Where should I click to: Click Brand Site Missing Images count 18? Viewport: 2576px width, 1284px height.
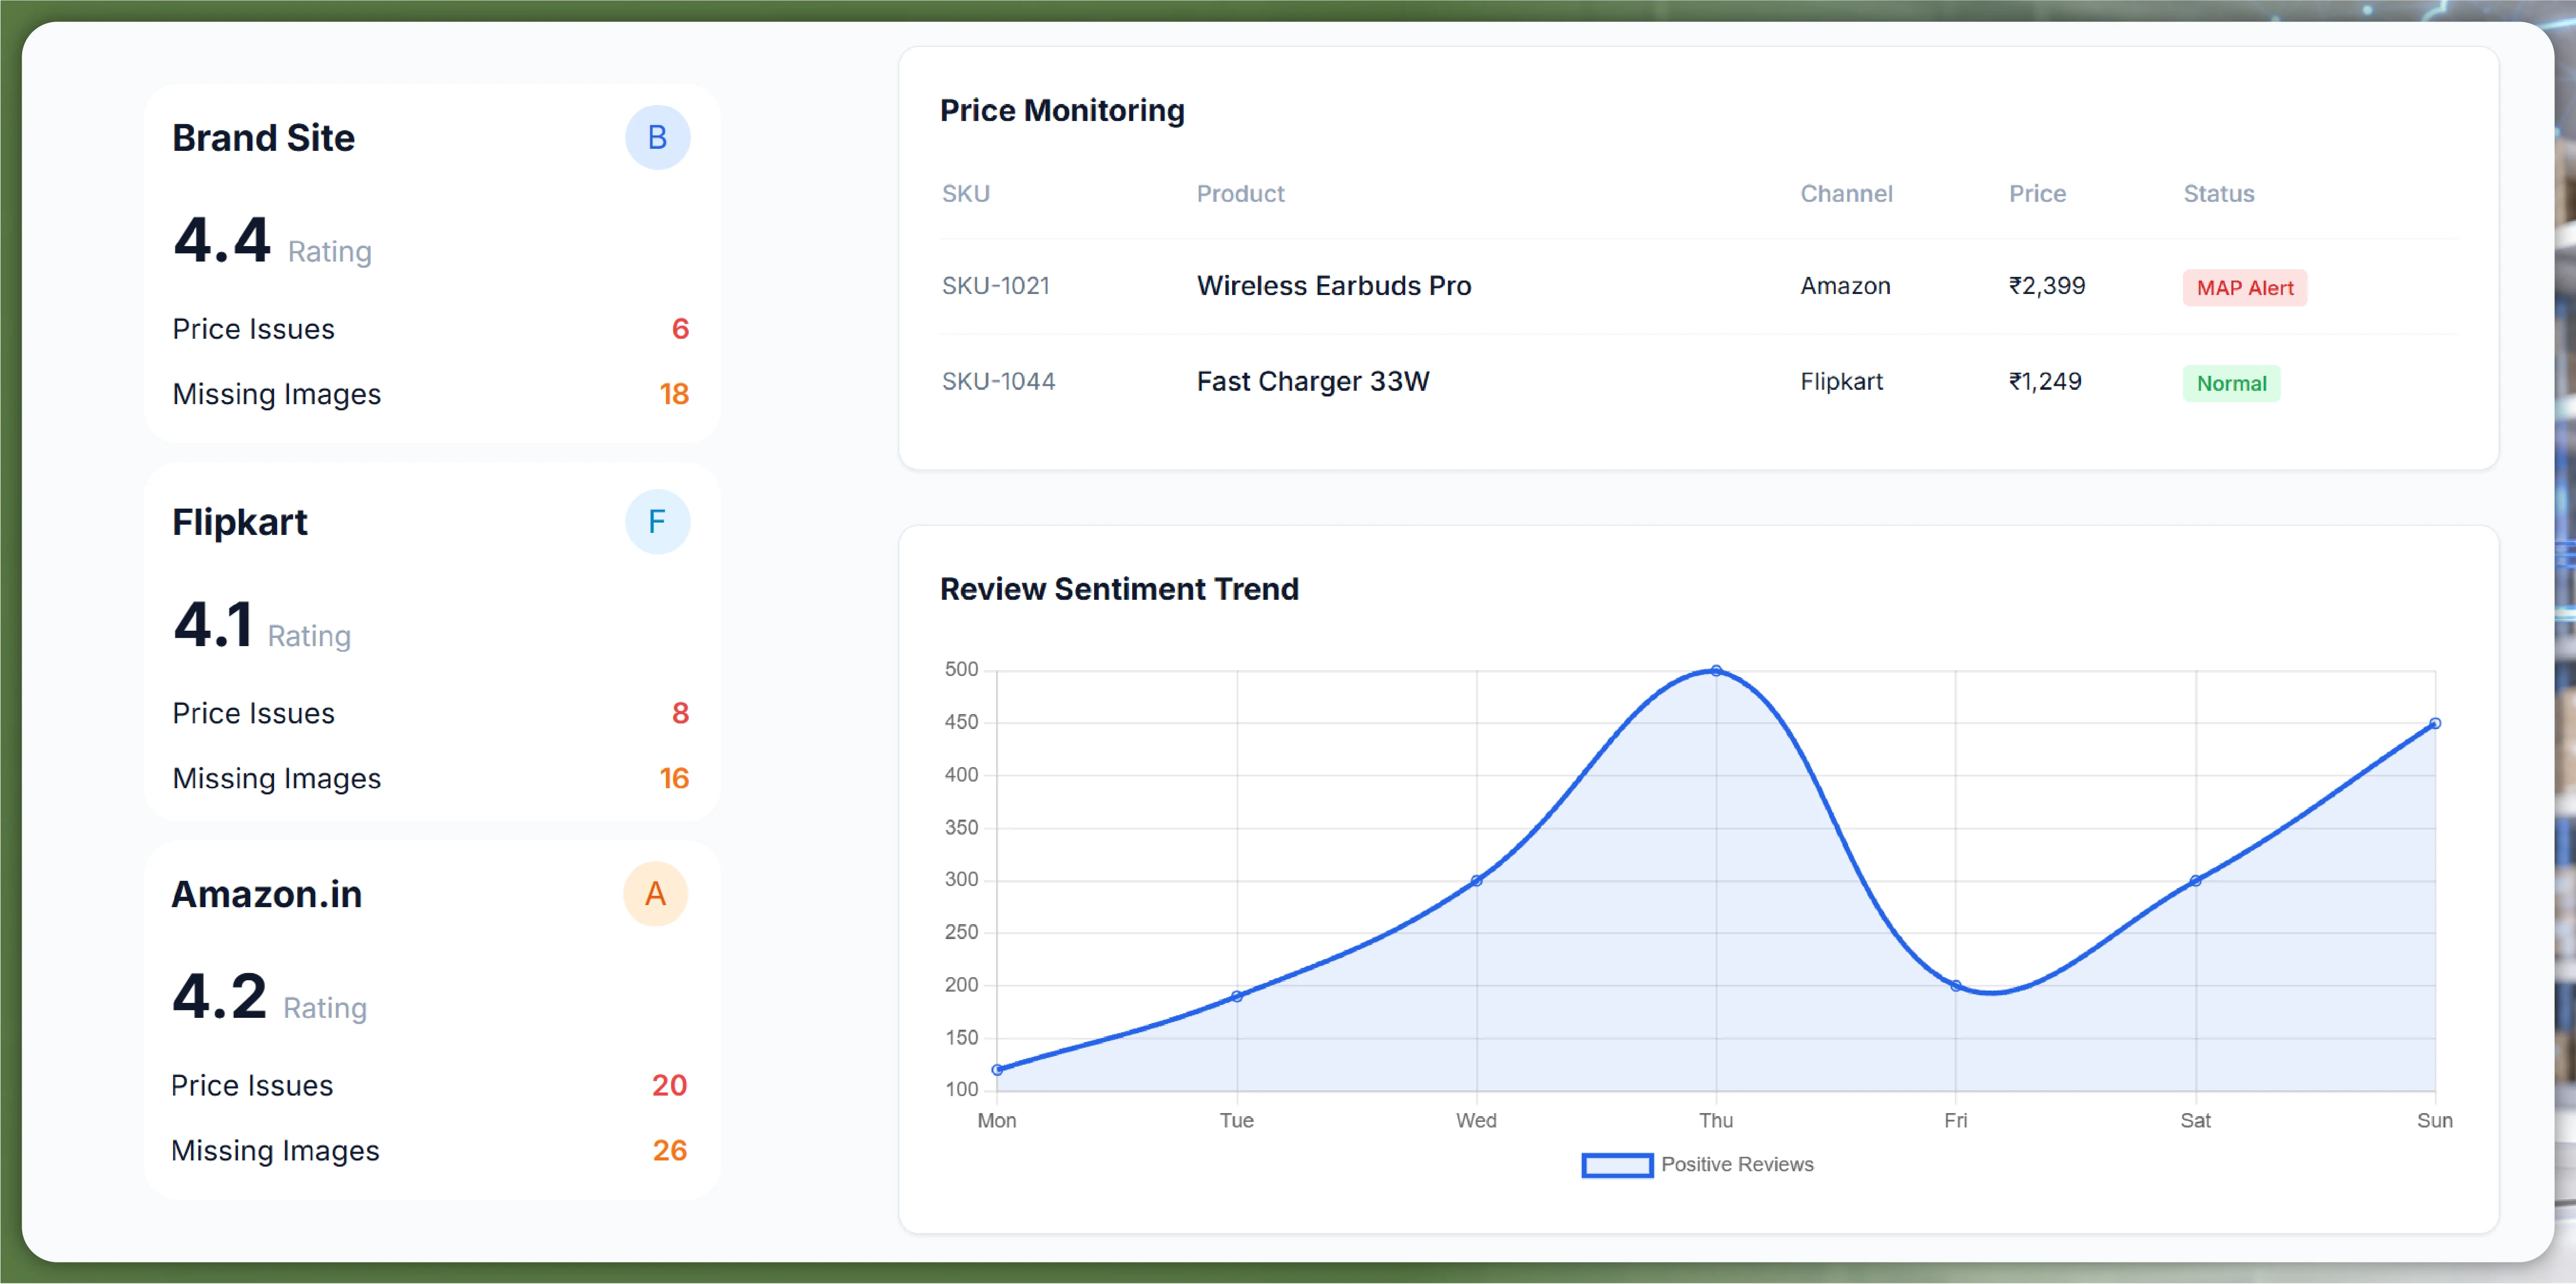tap(674, 394)
